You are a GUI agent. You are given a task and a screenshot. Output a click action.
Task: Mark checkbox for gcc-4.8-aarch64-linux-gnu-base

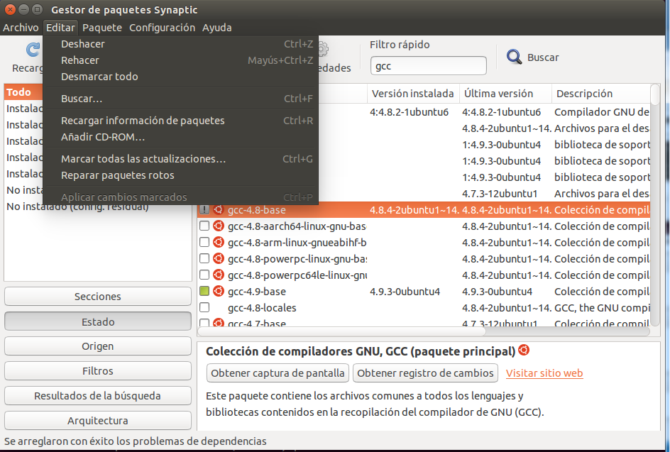coord(204,226)
